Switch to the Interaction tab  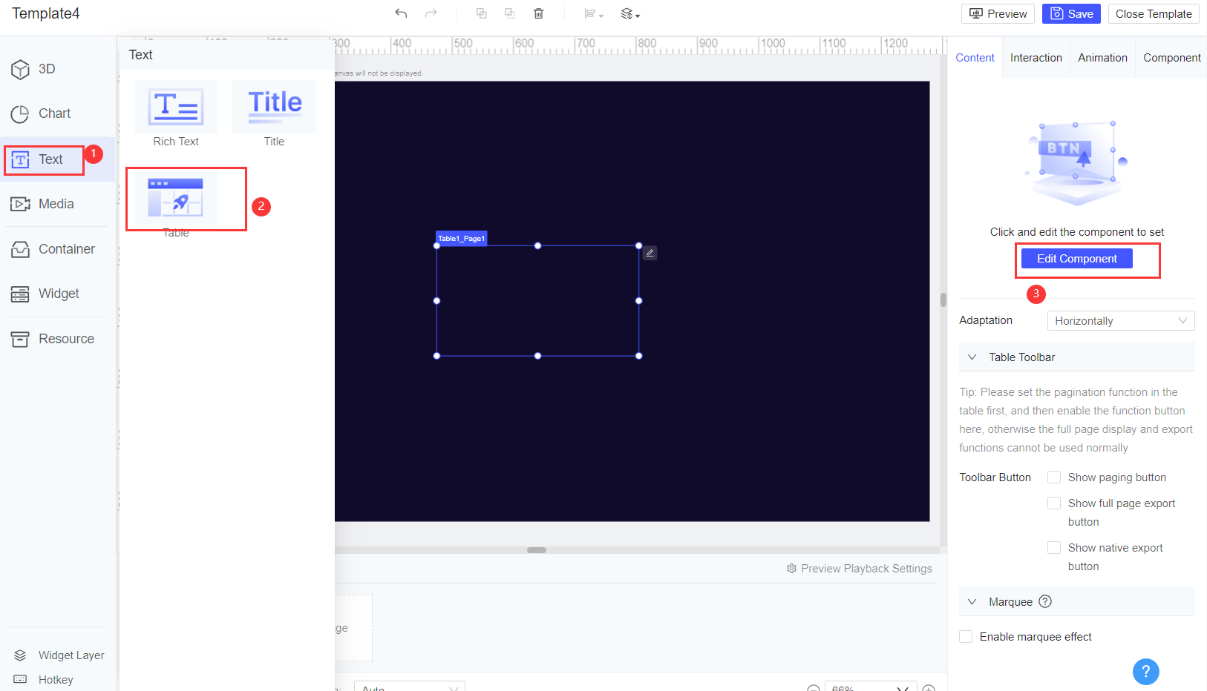coord(1036,58)
